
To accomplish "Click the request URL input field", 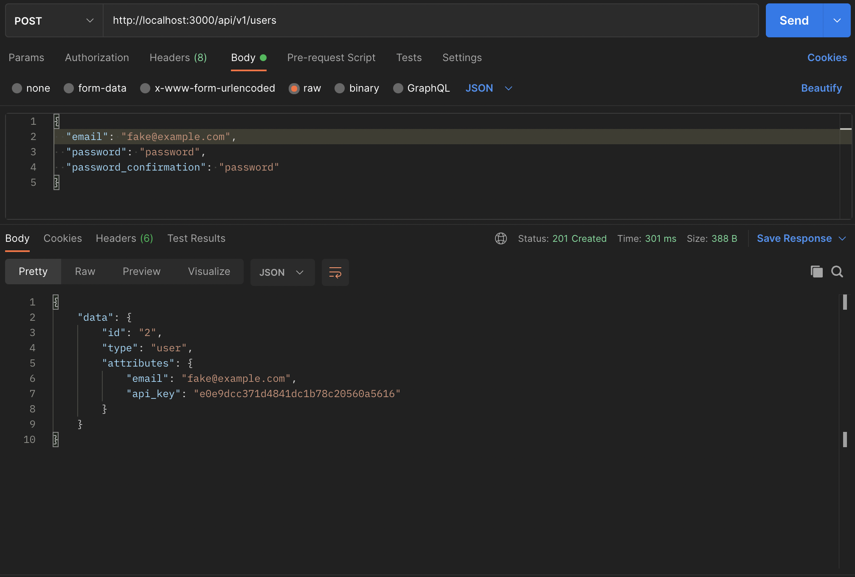I will pos(430,20).
